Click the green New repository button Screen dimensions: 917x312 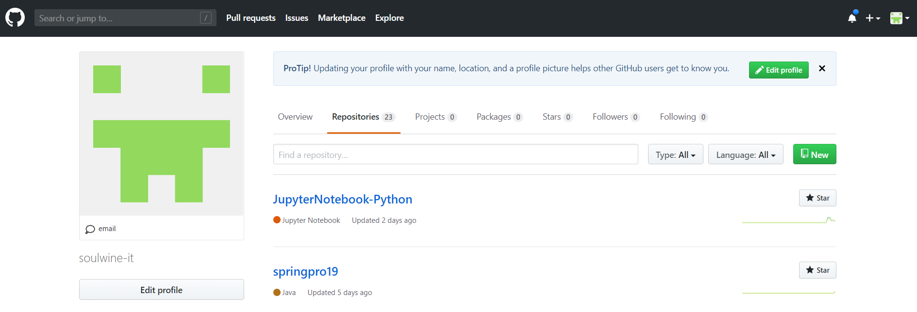814,155
